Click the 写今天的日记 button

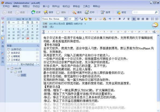pos(27,64)
